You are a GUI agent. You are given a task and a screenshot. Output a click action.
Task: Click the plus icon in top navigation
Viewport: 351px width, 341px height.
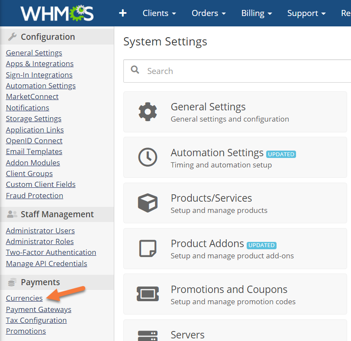point(123,13)
